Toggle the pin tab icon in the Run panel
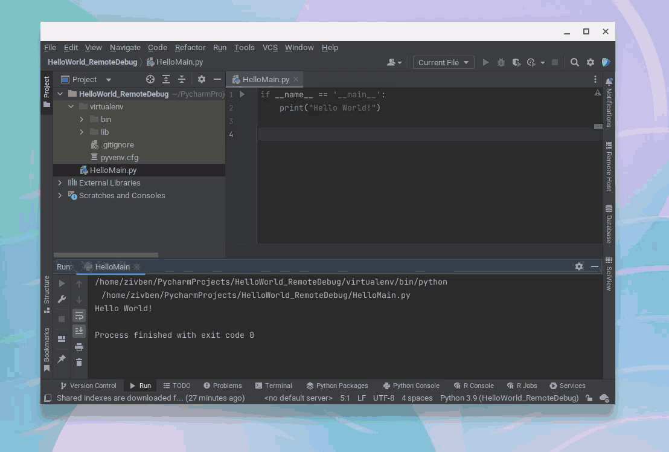This screenshot has width=669, height=452. click(62, 359)
